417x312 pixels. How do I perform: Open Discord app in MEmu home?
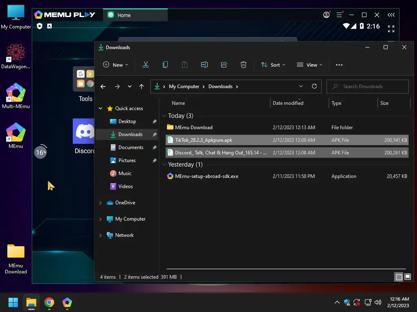[x=84, y=136]
